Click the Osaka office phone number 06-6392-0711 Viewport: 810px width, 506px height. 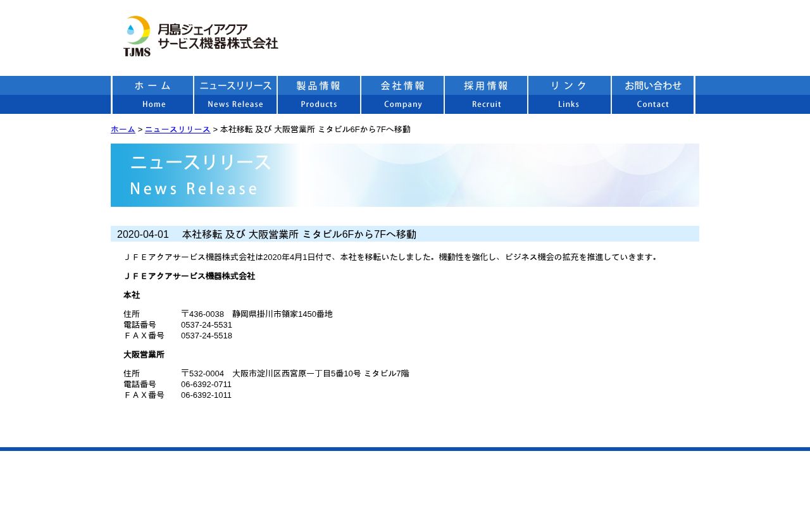(206, 385)
